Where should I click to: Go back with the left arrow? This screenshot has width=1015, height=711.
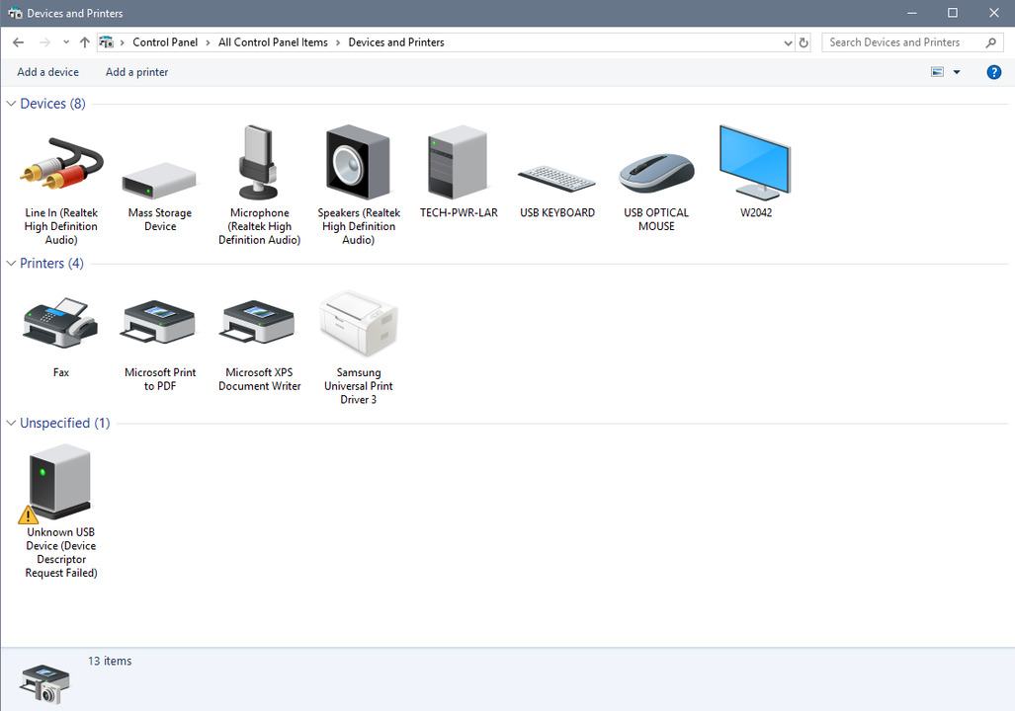pos(18,42)
